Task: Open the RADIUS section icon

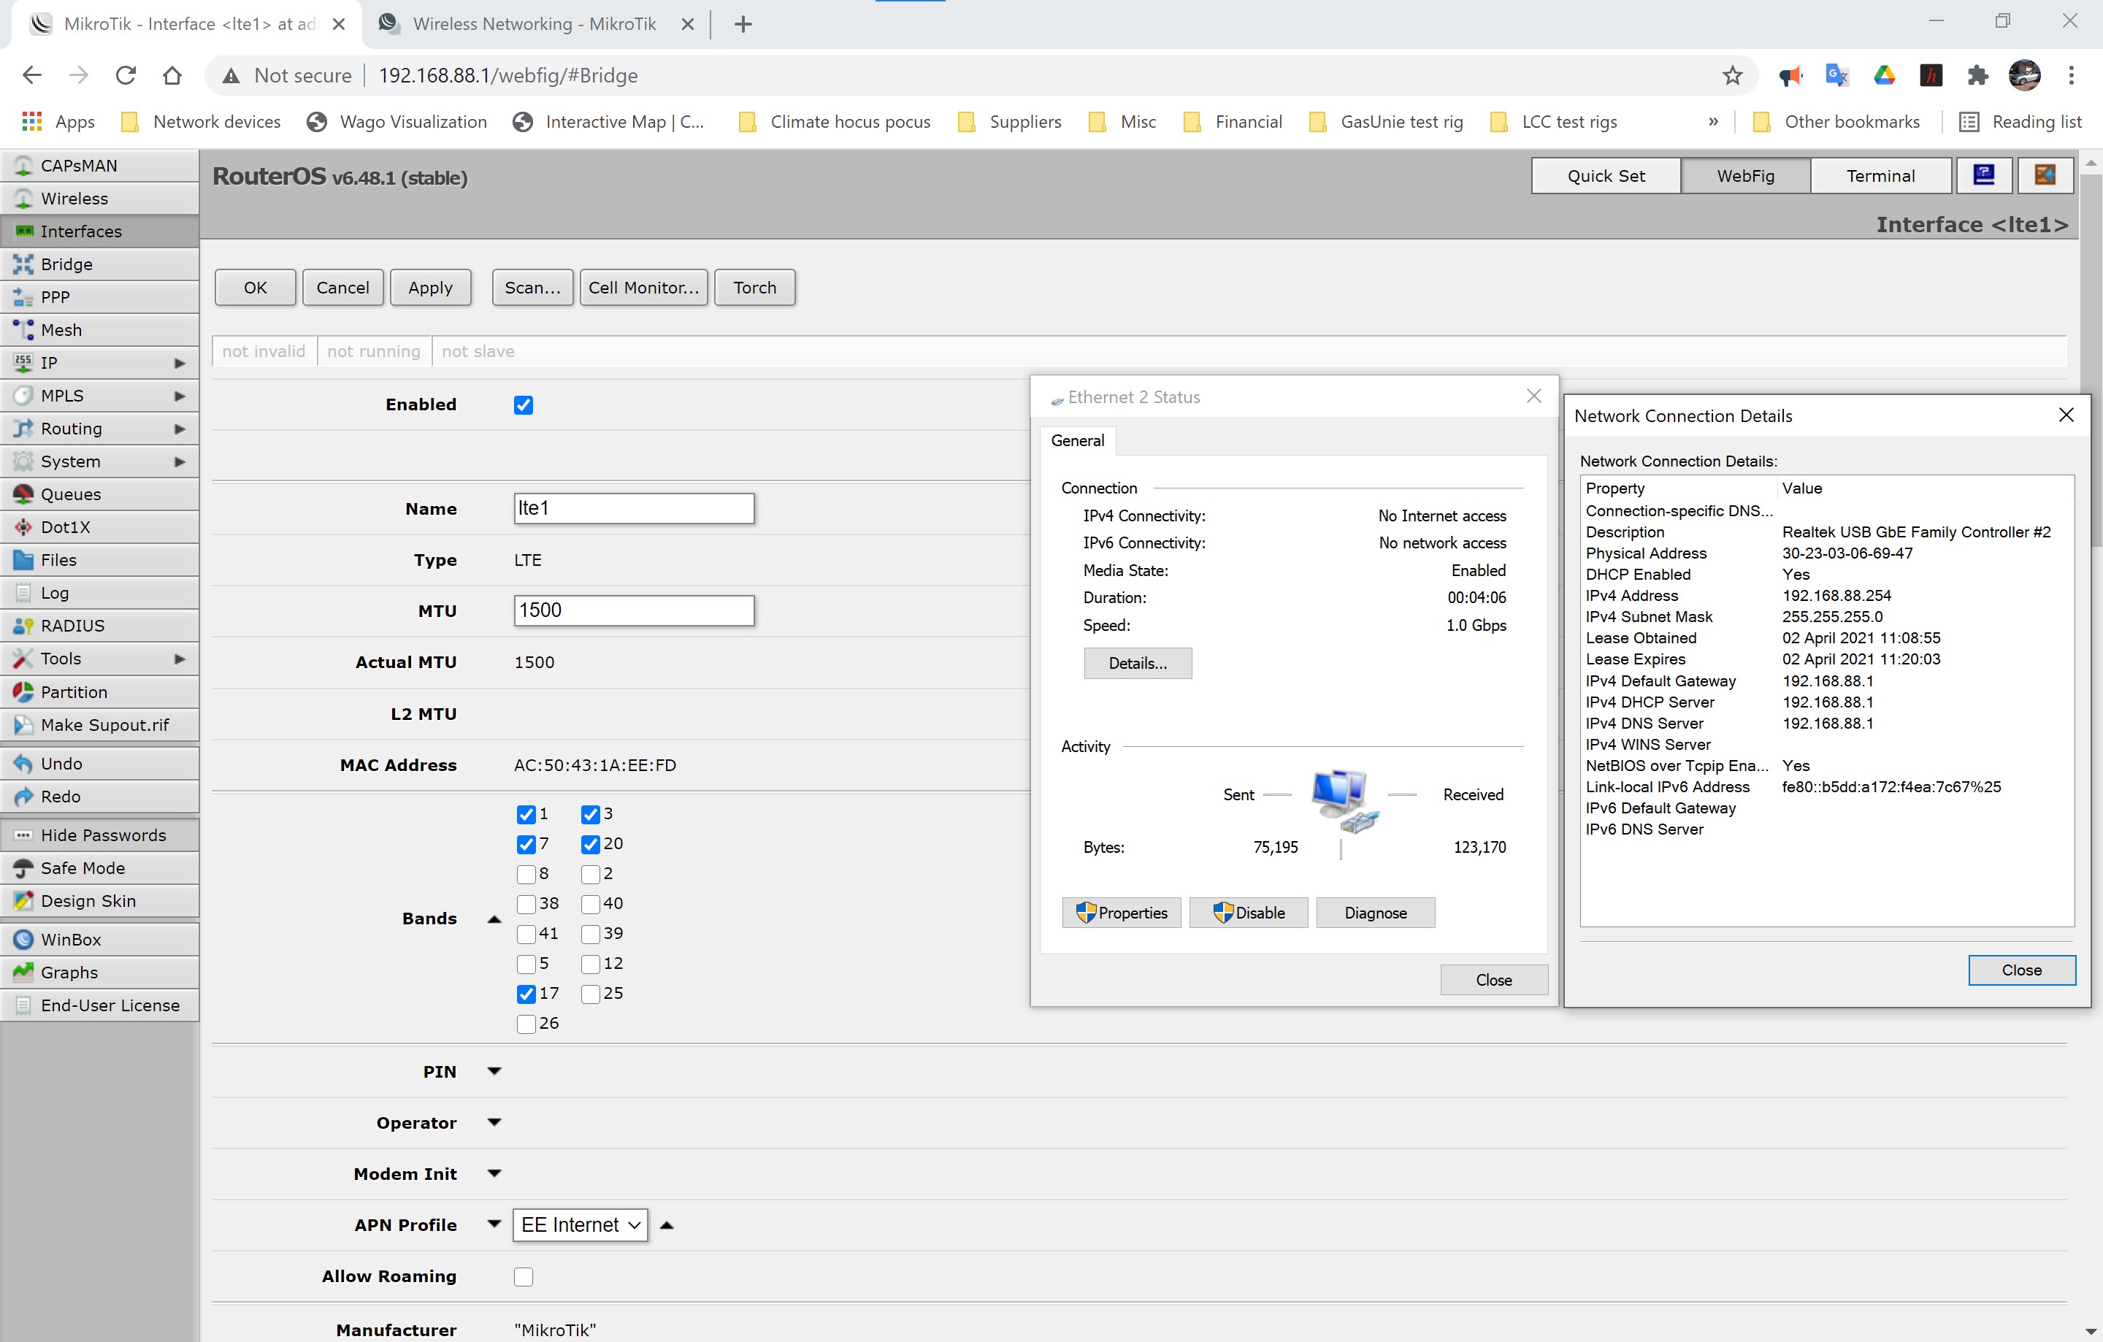Action: tap(23, 626)
